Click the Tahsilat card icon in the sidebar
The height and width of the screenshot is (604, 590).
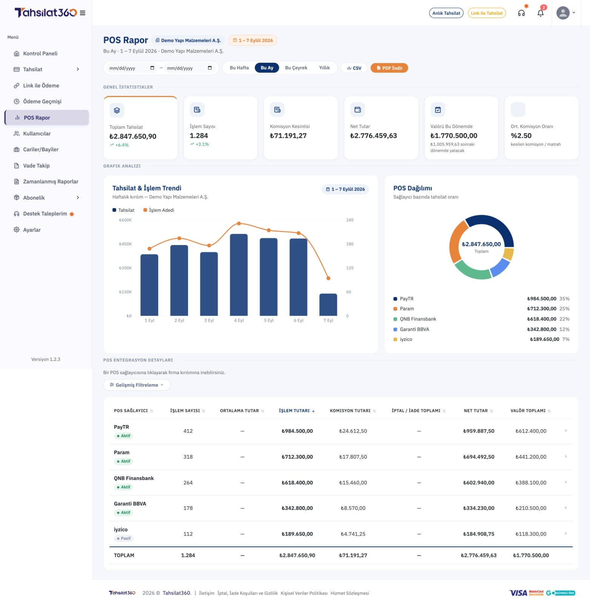(17, 69)
